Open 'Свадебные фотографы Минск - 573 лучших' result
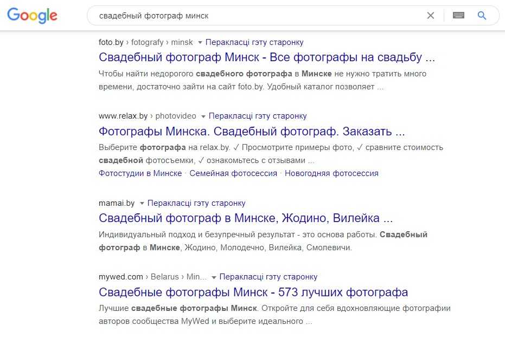505x345 pixels. click(253, 292)
